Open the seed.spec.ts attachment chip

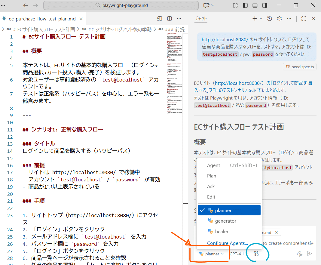pos(300,67)
